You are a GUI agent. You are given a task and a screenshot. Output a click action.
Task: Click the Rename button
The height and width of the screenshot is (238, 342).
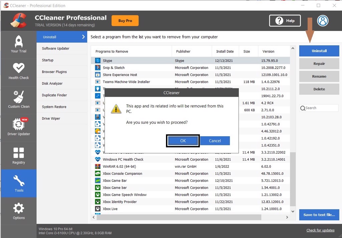[x=319, y=76]
